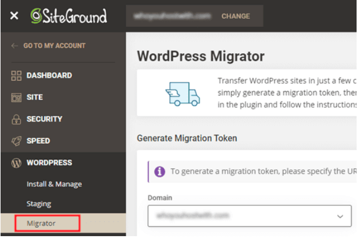The height and width of the screenshot is (239, 360).
Task: Close the sidebar with the X icon
Action: (x=14, y=15)
